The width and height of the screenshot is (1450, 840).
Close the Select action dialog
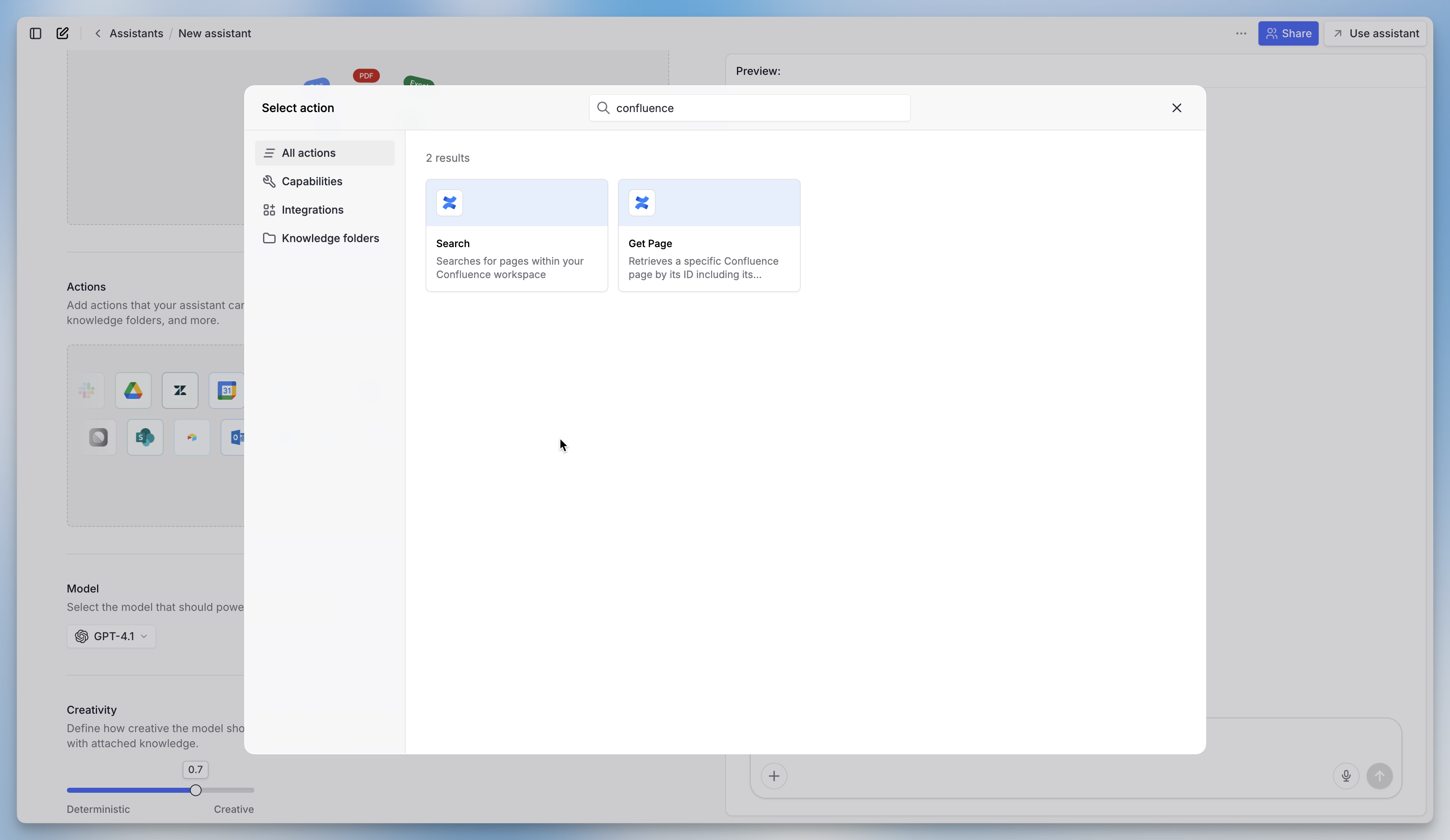[1176, 108]
